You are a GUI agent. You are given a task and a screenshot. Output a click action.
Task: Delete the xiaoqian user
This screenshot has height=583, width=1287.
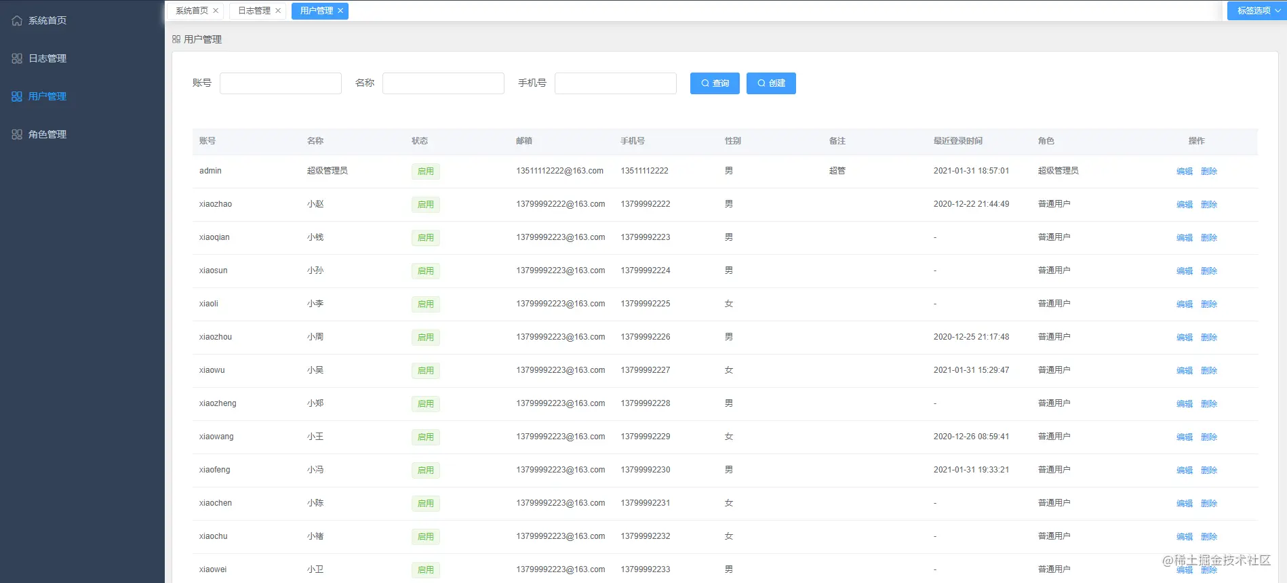pyautogui.click(x=1209, y=238)
